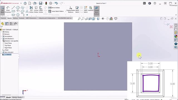This screenshot has height=100, width=178.
Task: Open the Smart Dimension dropdown arrow
Action: 8,16
